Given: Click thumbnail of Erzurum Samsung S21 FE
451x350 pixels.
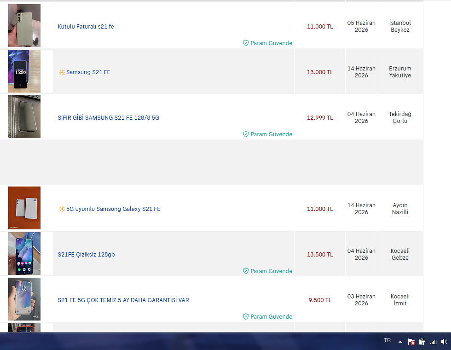Looking at the screenshot, I should click(24, 71).
